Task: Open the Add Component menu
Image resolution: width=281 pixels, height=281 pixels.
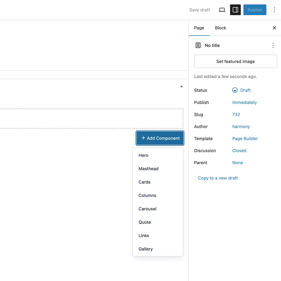Action: coord(160,138)
